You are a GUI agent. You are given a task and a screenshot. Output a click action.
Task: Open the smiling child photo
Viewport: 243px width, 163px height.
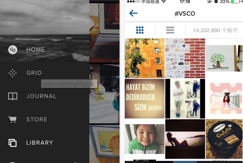coord(144,139)
